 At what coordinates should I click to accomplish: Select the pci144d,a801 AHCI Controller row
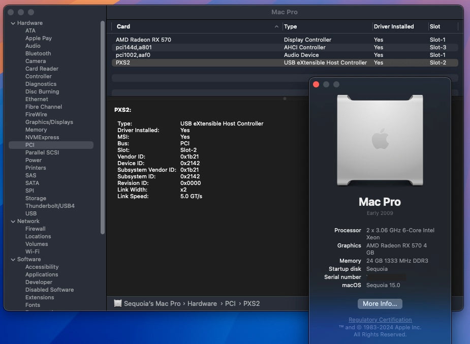pyautogui.click(x=134, y=47)
